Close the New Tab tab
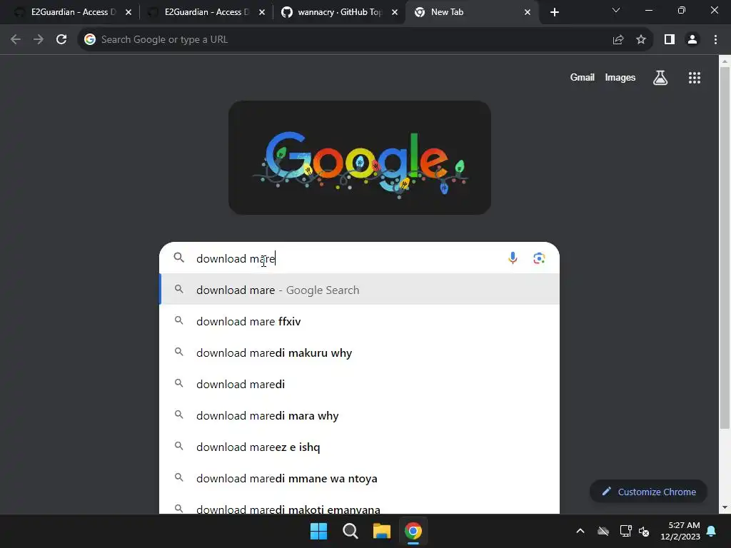 [528, 12]
